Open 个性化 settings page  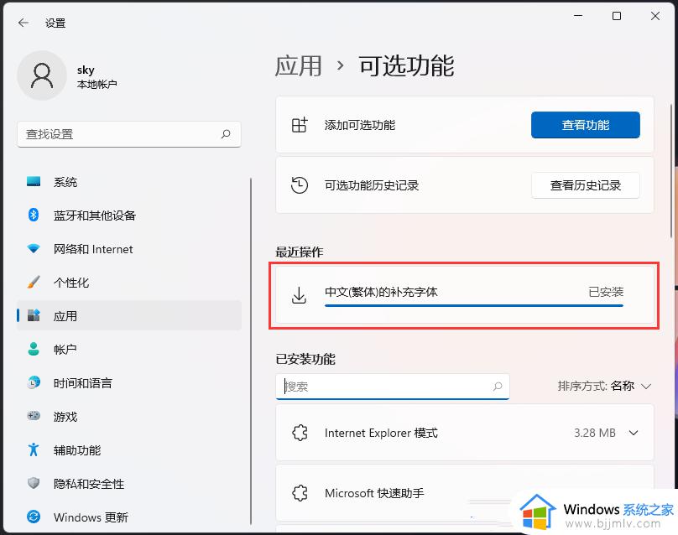pos(129,283)
